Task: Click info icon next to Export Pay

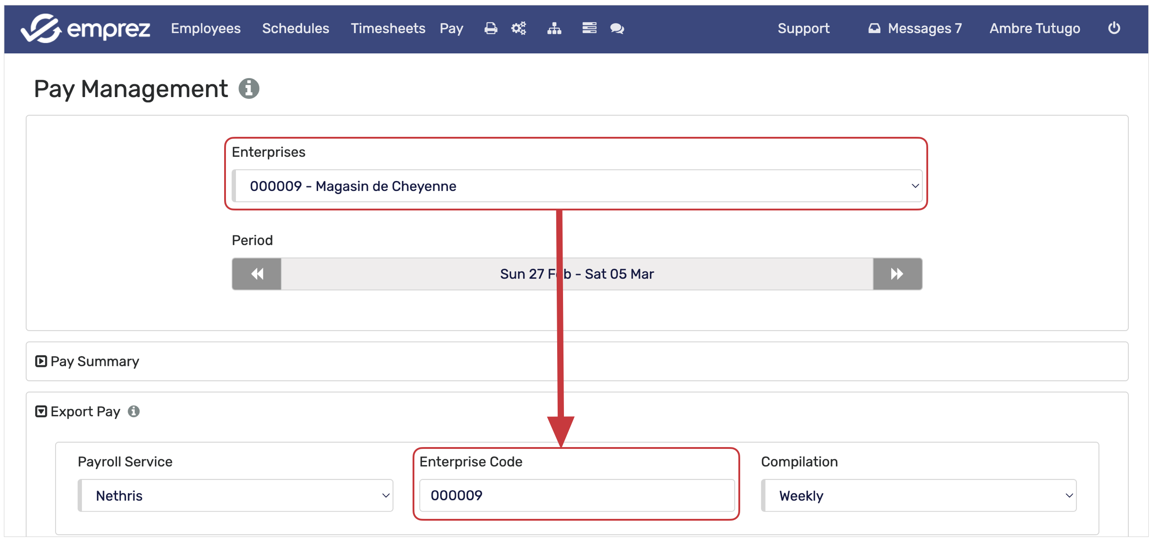Action: coord(133,411)
